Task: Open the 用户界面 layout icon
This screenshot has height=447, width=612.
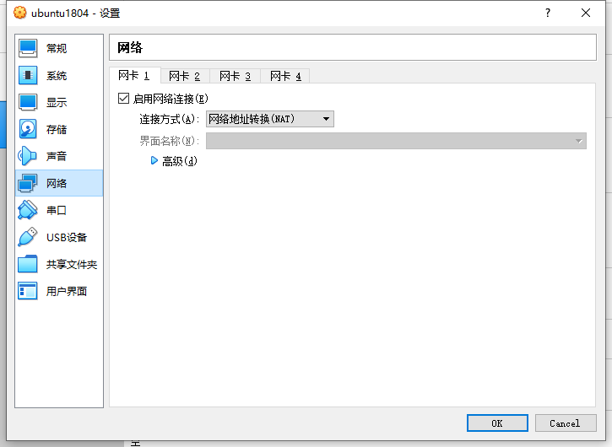Action: [28, 291]
